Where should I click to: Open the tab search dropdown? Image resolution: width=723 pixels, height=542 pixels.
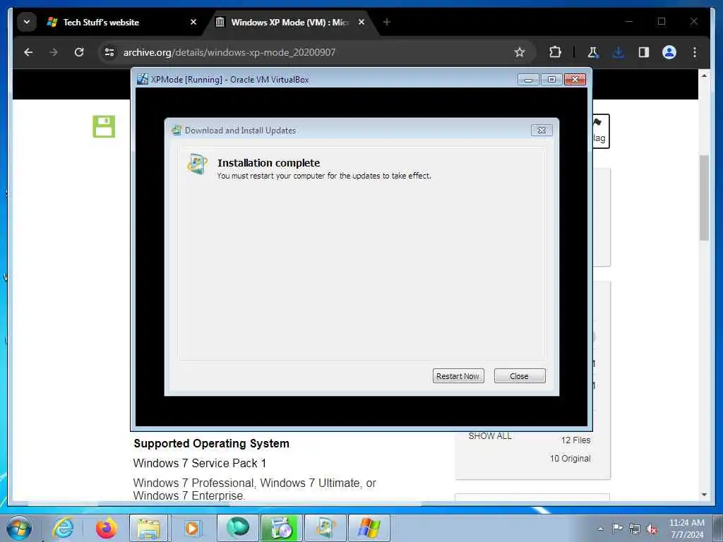coord(27,22)
